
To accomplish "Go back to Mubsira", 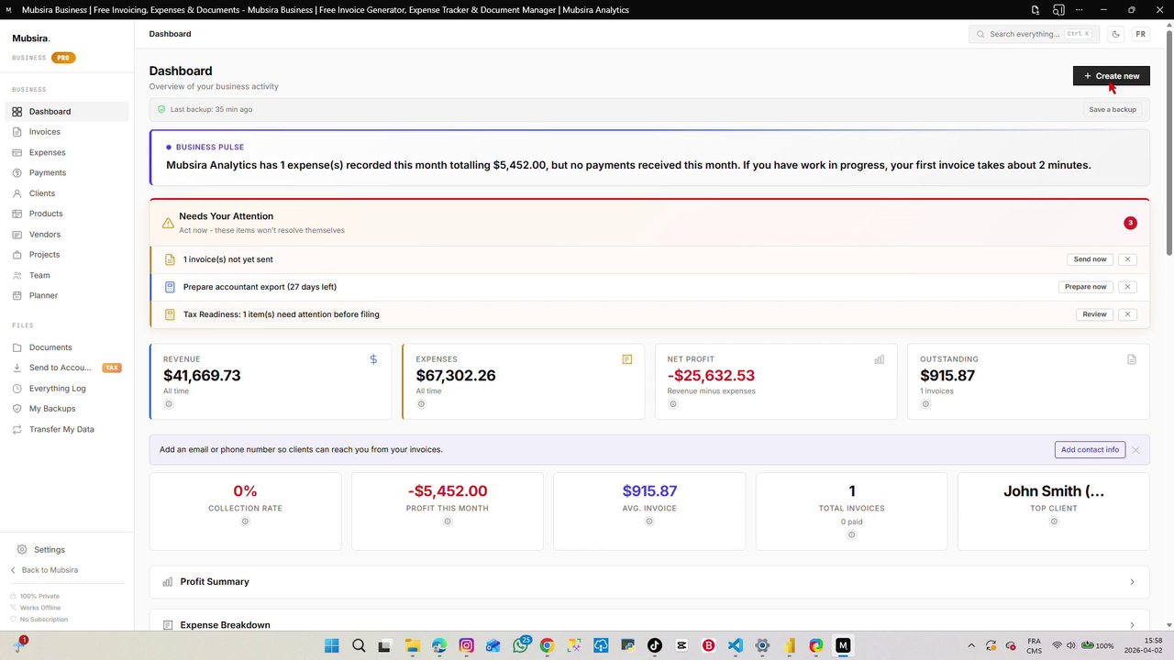I will (44, 570).
